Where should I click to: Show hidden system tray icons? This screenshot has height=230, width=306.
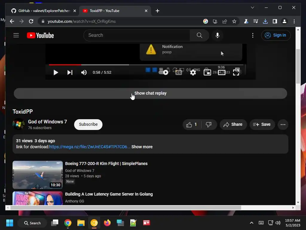252,223
